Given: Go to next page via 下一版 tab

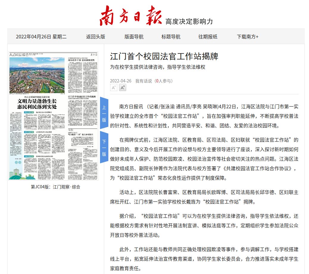Looking at the screenshot, I should (104, 147).
